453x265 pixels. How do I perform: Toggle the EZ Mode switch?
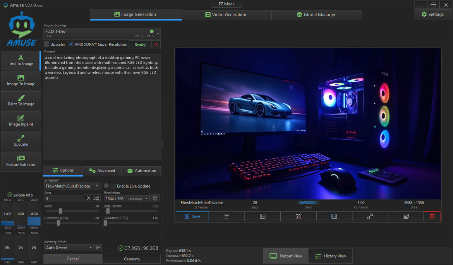point(226,4)
